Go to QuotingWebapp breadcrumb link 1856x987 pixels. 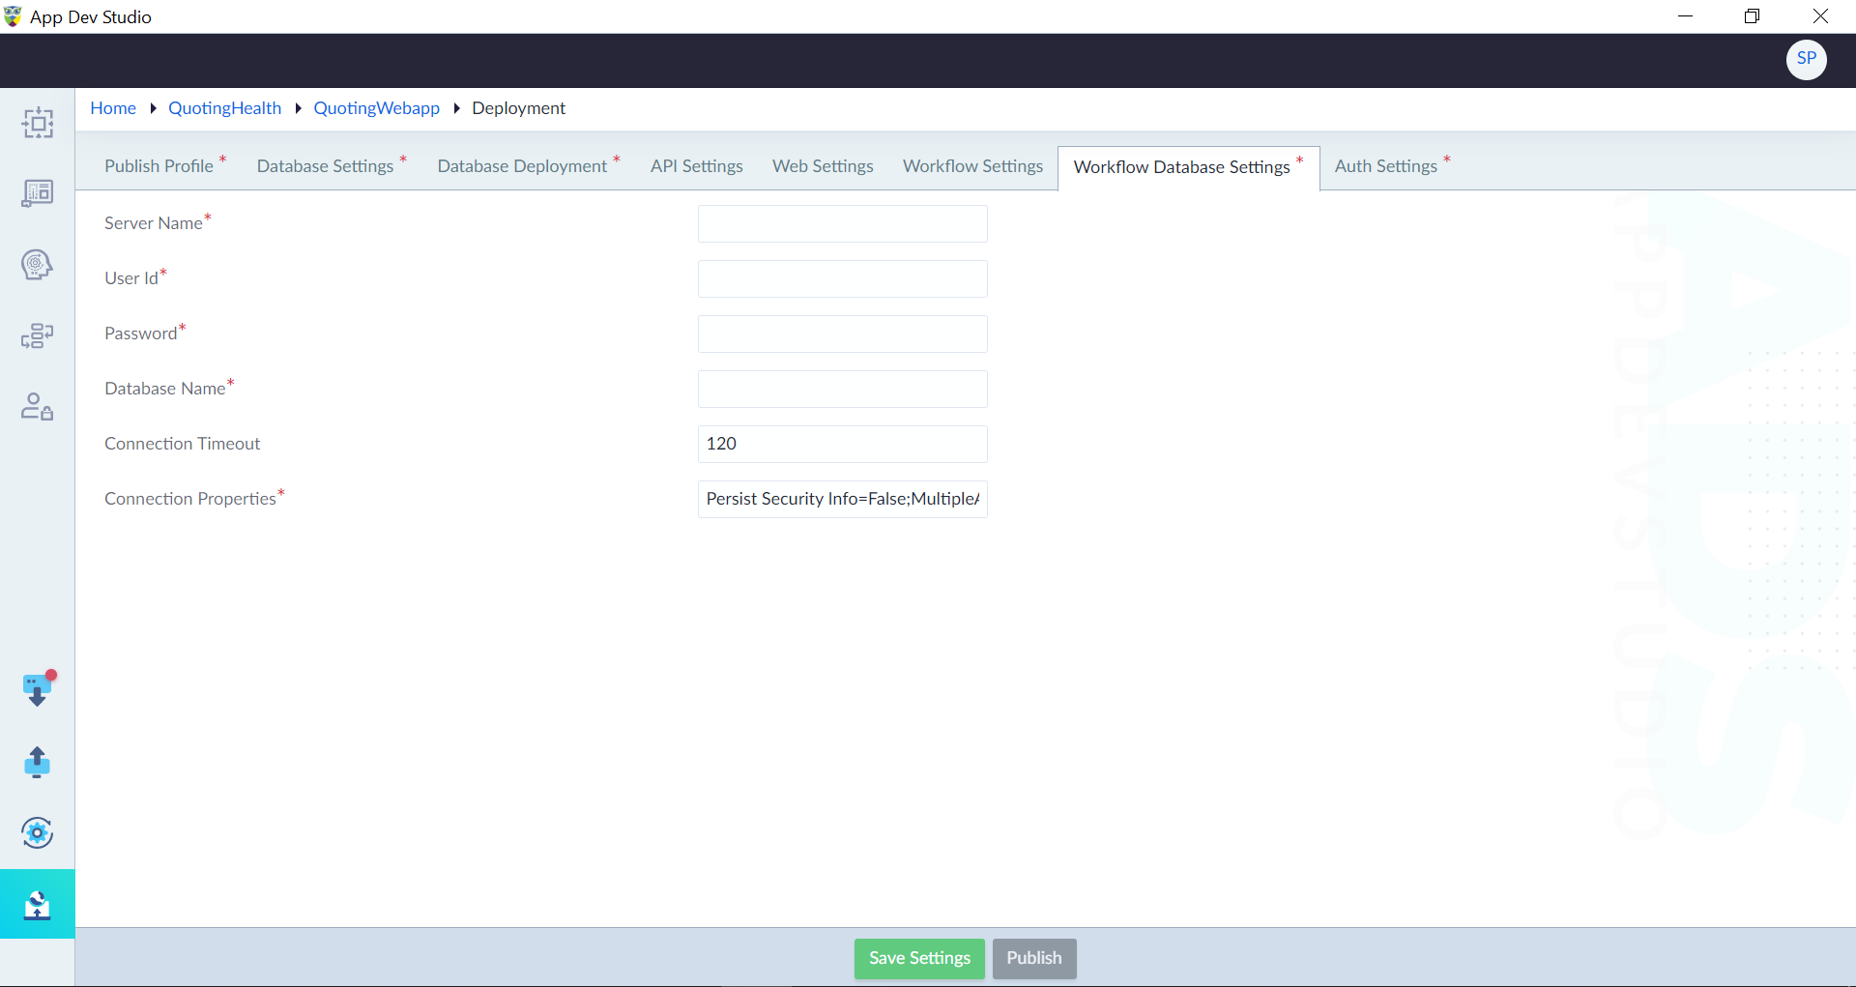376,108
